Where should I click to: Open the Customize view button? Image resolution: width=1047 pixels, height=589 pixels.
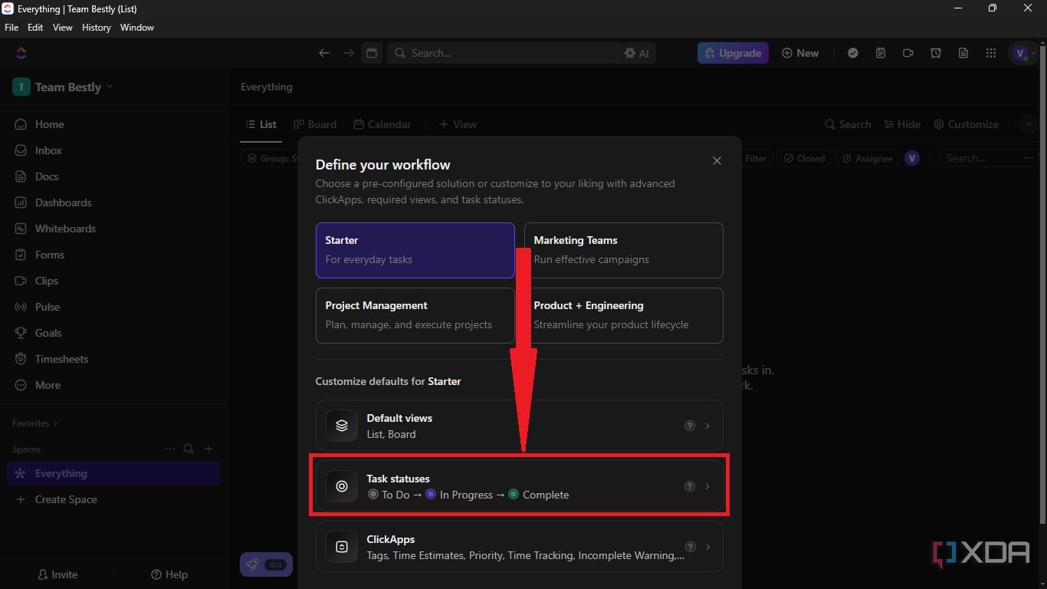(x=966, y=124)
